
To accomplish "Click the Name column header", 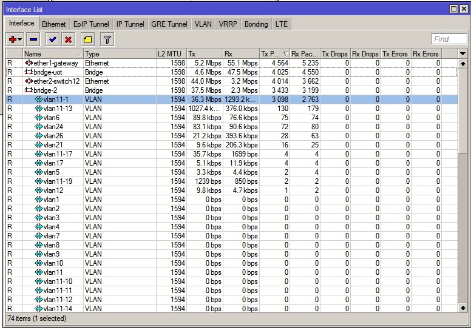I will click(x=52, y=54).
